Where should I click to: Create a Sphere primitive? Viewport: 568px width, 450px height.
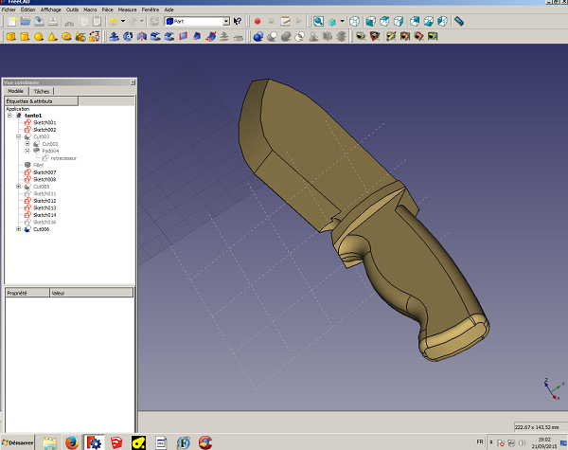click(39, 36)
